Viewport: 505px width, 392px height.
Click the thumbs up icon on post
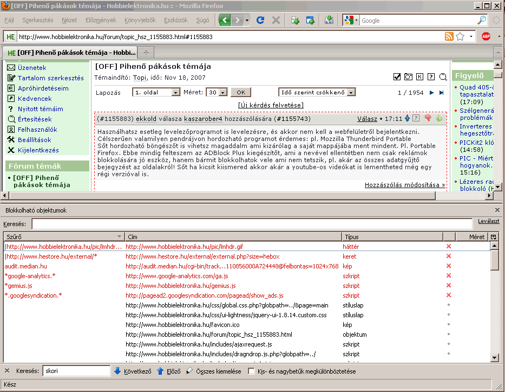point(440,118)
